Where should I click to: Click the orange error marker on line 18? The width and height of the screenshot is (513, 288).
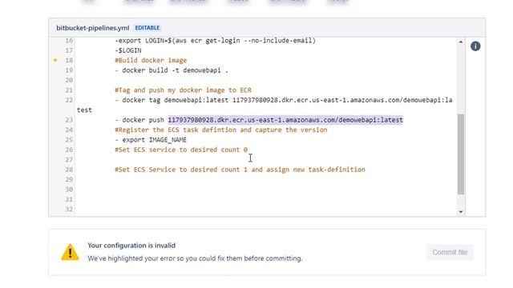pos(55,60)
